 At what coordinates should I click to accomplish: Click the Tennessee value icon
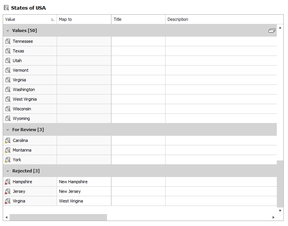tap(8, 41)
